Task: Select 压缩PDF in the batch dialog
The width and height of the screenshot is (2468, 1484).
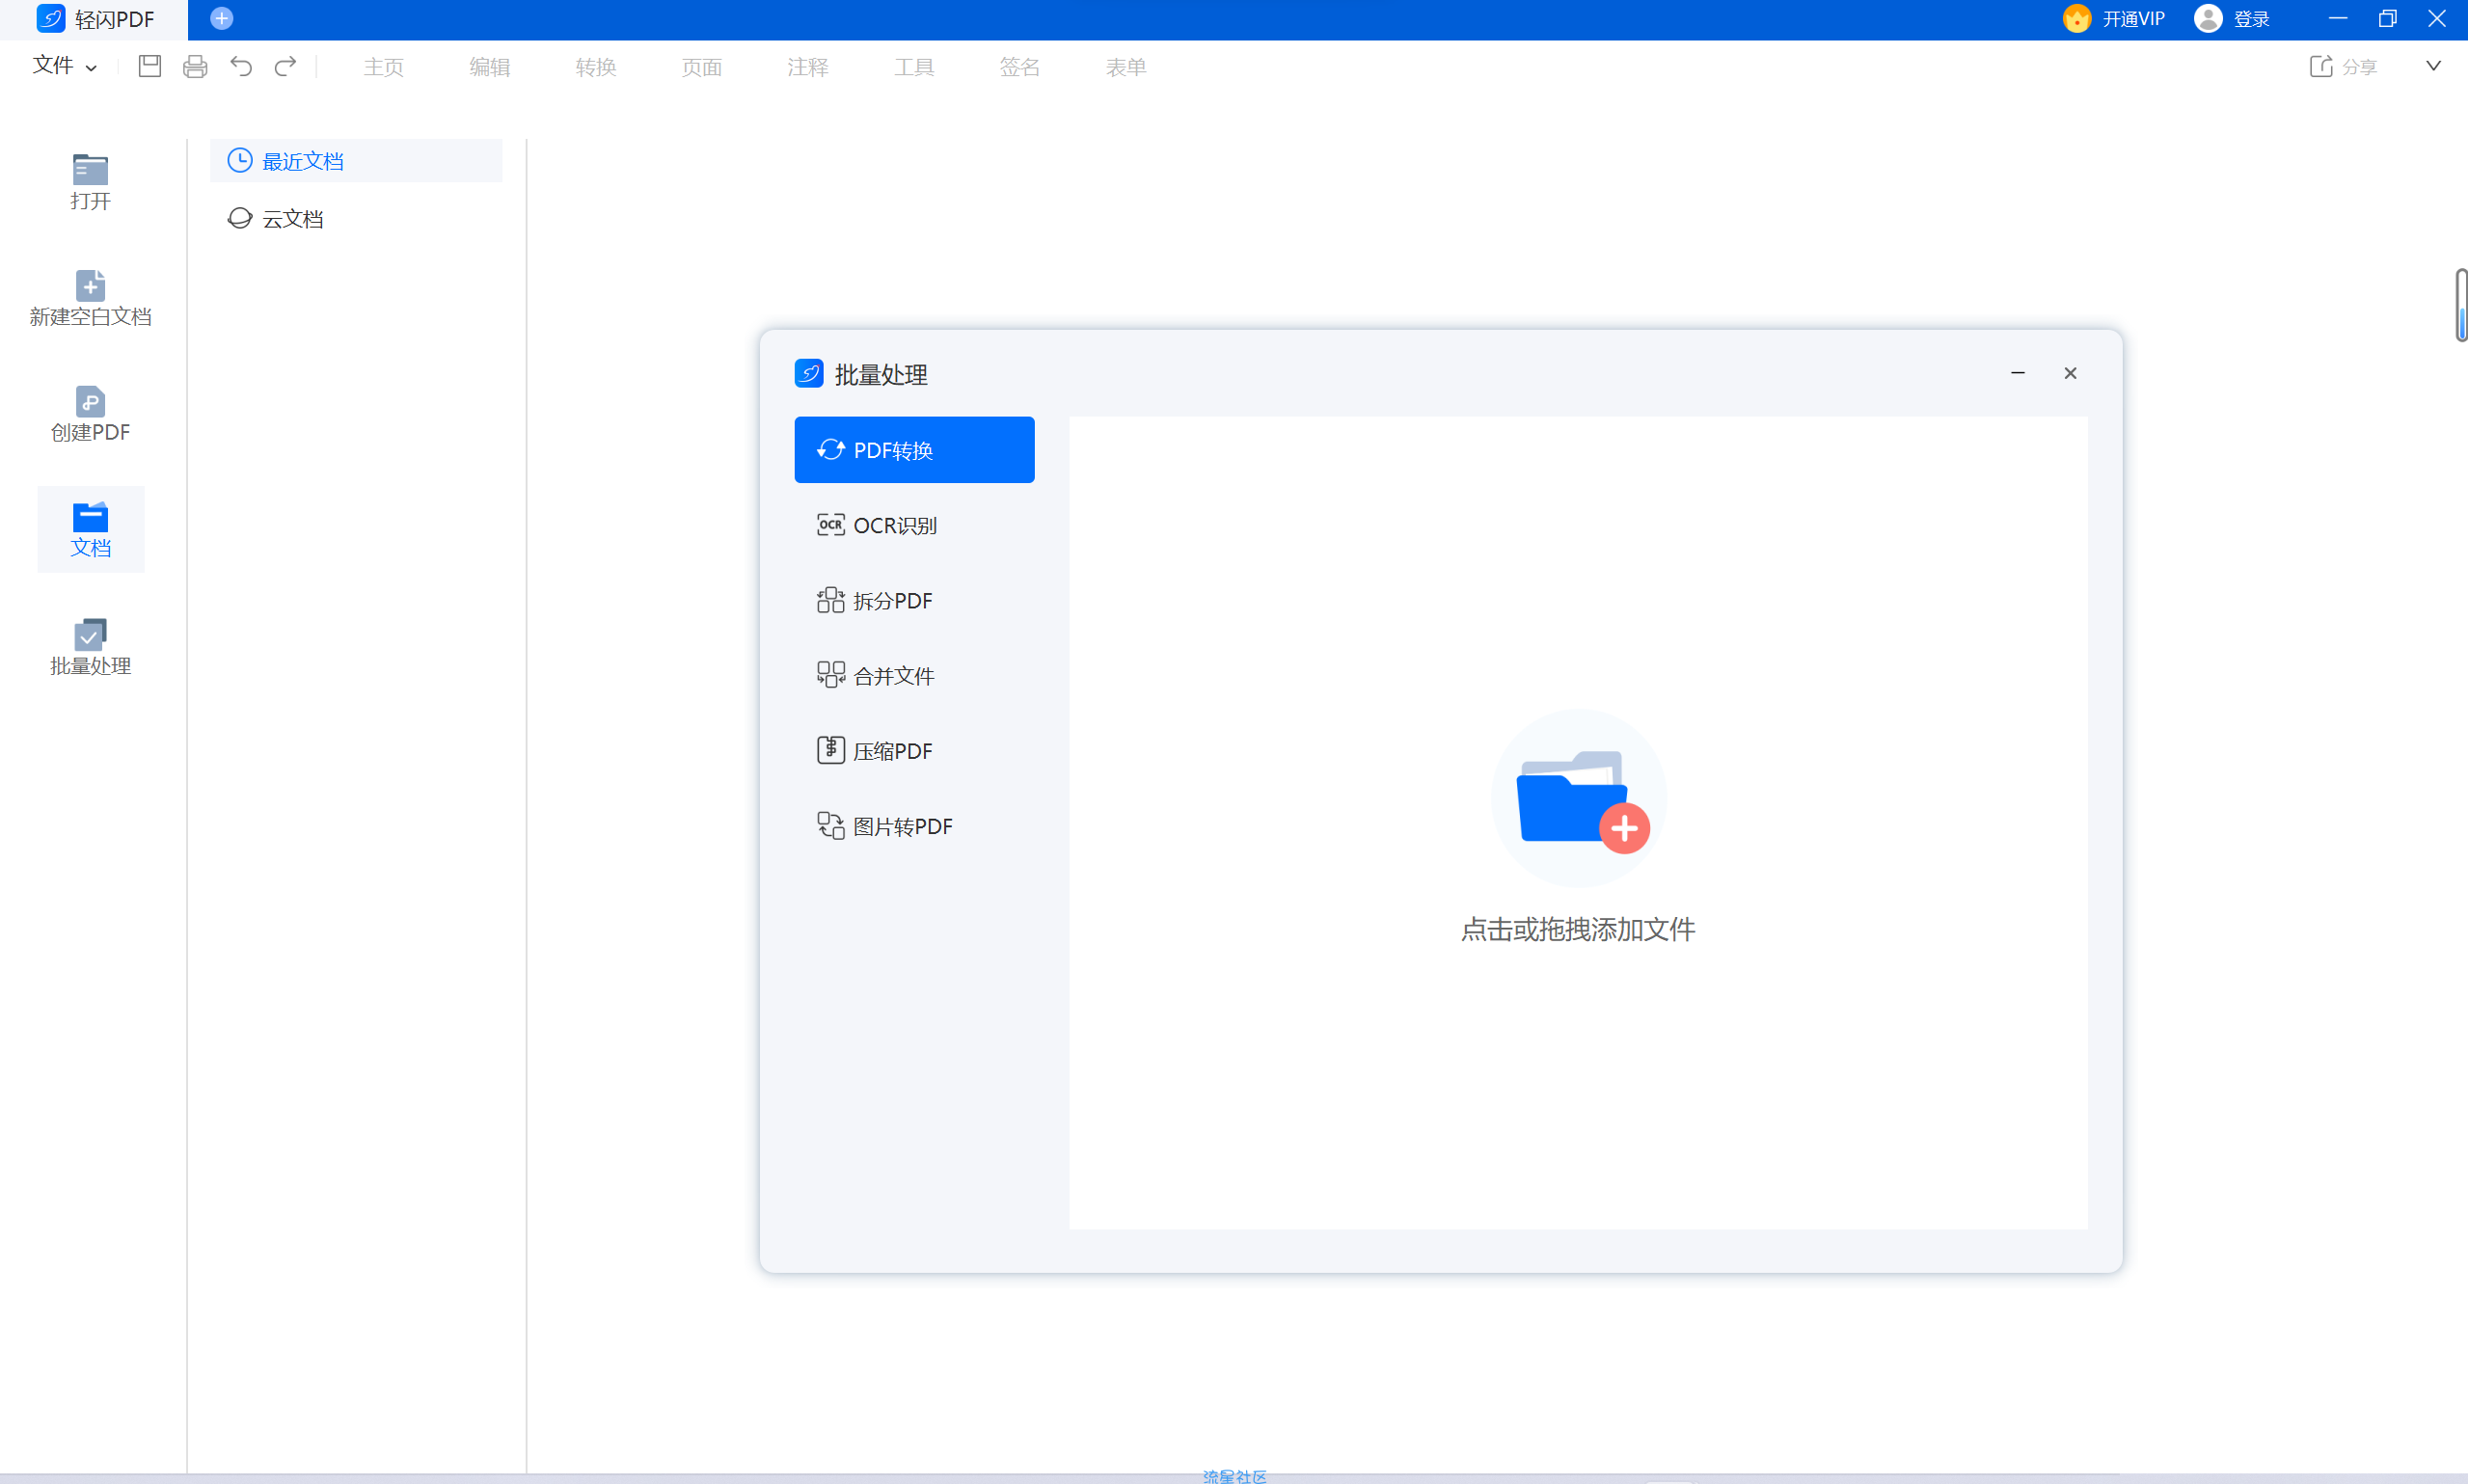Action: pyautogui.click(x=893, y=751)
